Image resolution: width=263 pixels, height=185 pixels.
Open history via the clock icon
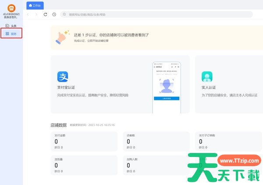tap(54, 14)
